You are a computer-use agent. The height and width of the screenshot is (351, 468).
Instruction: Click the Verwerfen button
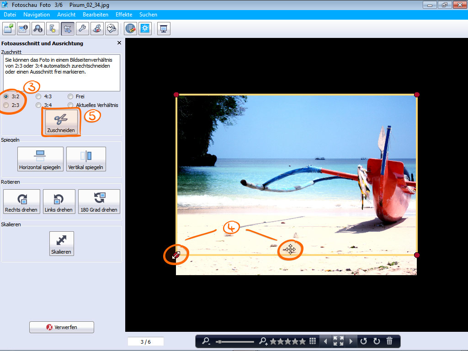pyautogui.click(x=62, y=327)
